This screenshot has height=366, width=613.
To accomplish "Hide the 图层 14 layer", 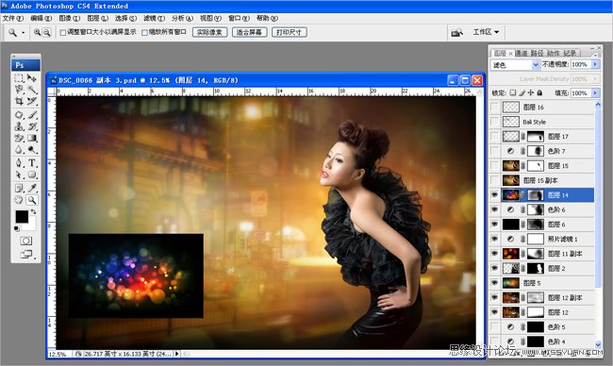I will click(494, 194).
